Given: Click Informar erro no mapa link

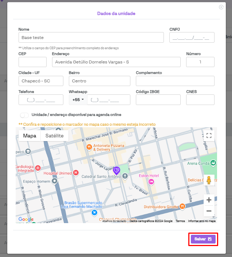Looking at the screenshot, I should [x=202, y=221].
